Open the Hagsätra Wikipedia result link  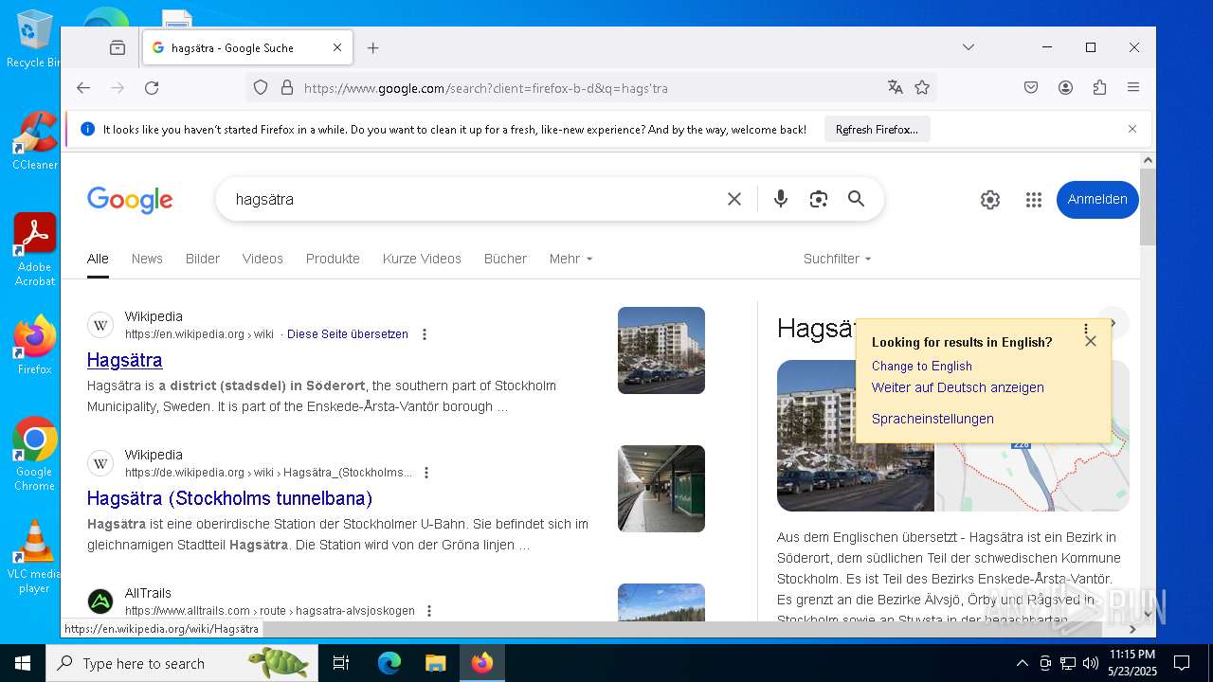[x=124, y=360]
